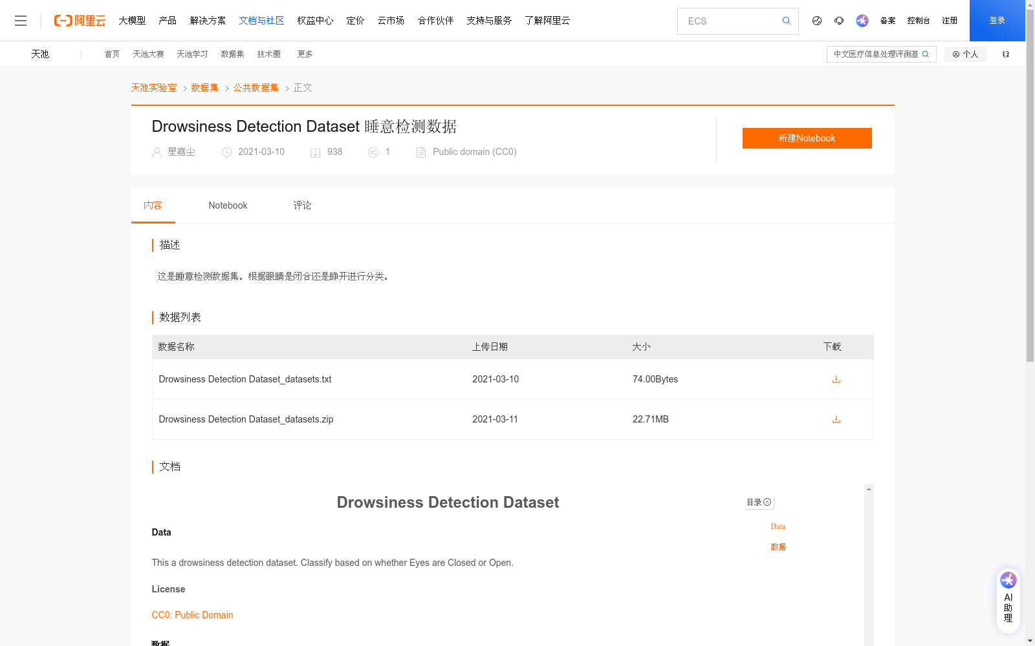Jump to 数据 in table of contents
Image resolution: width=1035 pixels, height=646 pixels.
point(778,547)
